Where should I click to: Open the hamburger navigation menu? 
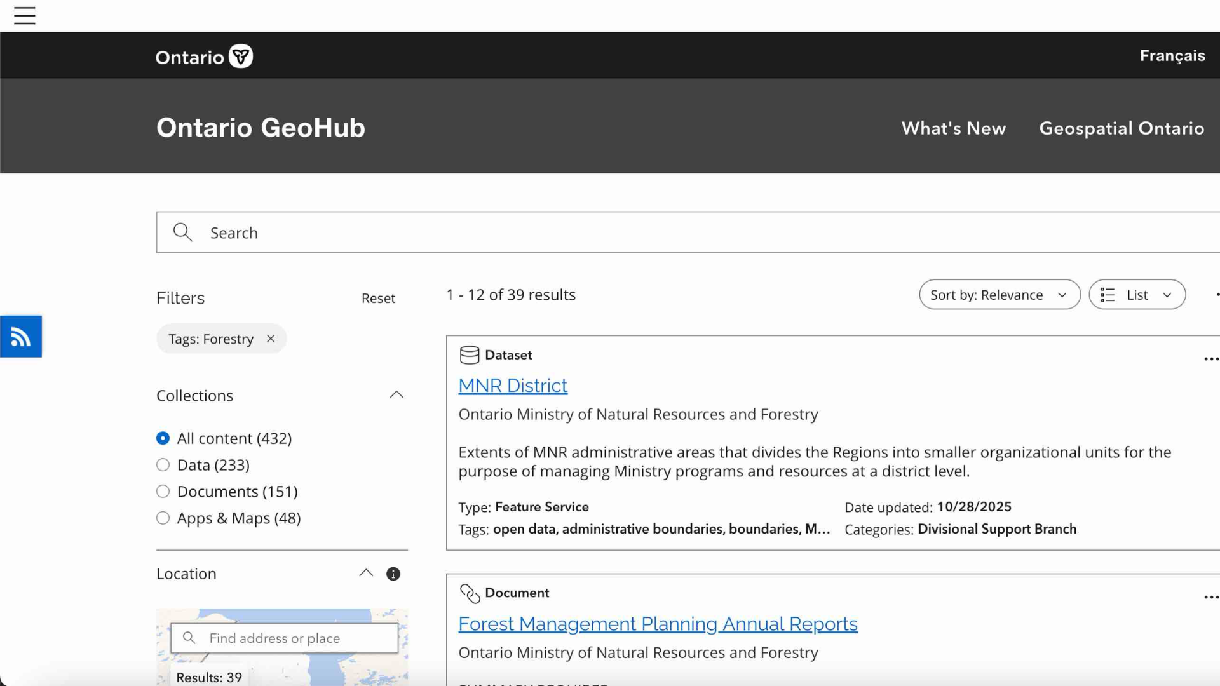click(x=25, y=15)
